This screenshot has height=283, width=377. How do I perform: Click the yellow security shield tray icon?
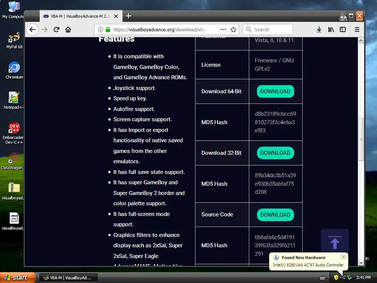pos(336,277)
